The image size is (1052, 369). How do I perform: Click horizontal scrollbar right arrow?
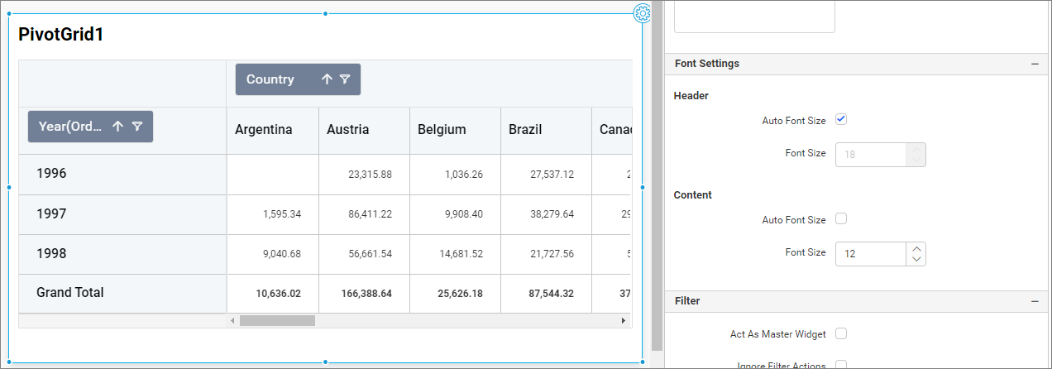(624, 320)
